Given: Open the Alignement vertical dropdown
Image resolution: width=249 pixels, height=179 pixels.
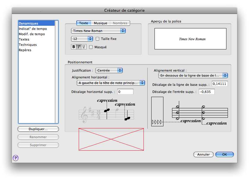Looking at the screenshot, I should (193, 75).
